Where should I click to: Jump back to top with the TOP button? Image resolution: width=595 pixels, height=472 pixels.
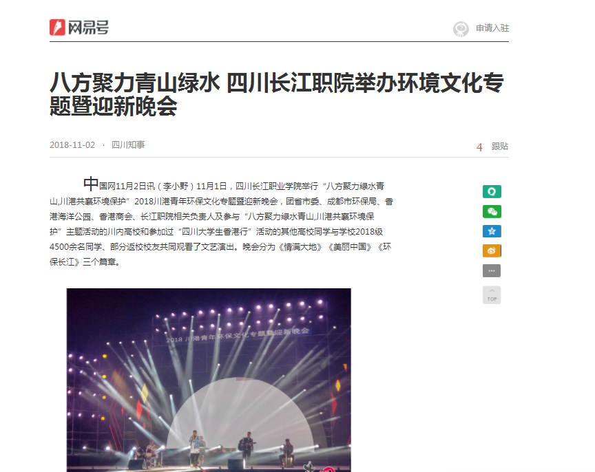click(492, 295)
